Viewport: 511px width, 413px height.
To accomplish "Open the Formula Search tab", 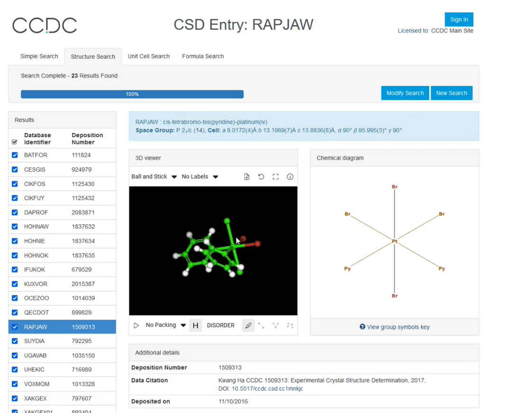I will tap(202, 56).
